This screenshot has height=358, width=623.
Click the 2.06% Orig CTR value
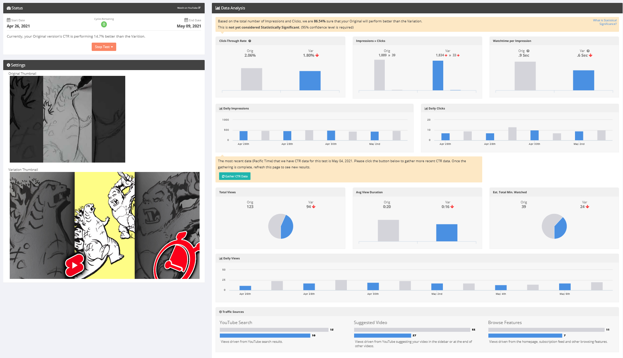pos(250,55)
